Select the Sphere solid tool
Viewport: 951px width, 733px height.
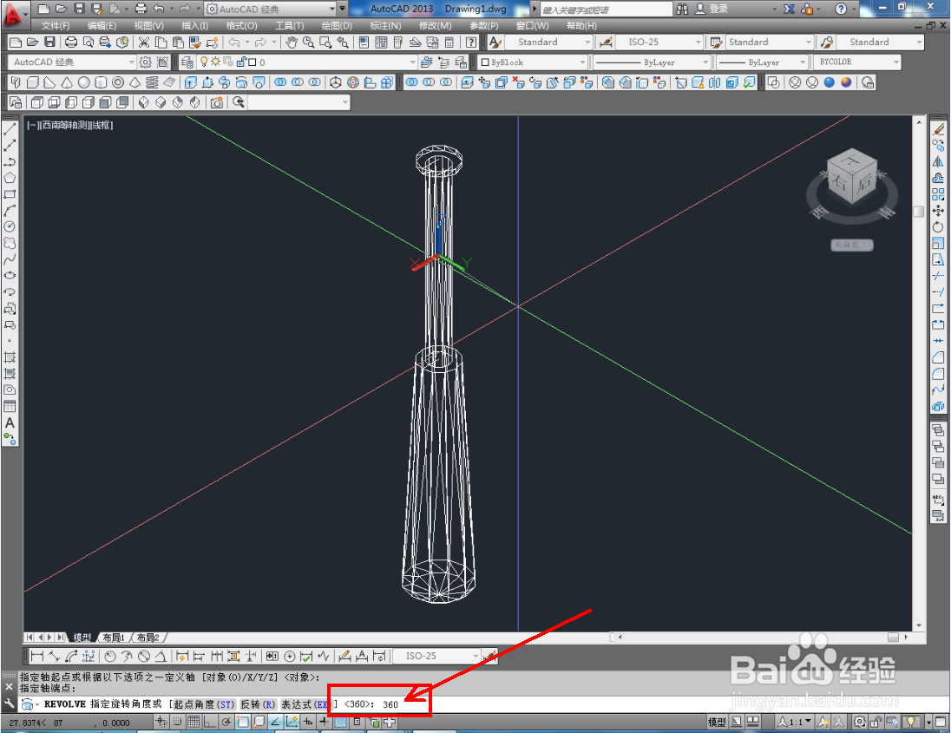83,82
